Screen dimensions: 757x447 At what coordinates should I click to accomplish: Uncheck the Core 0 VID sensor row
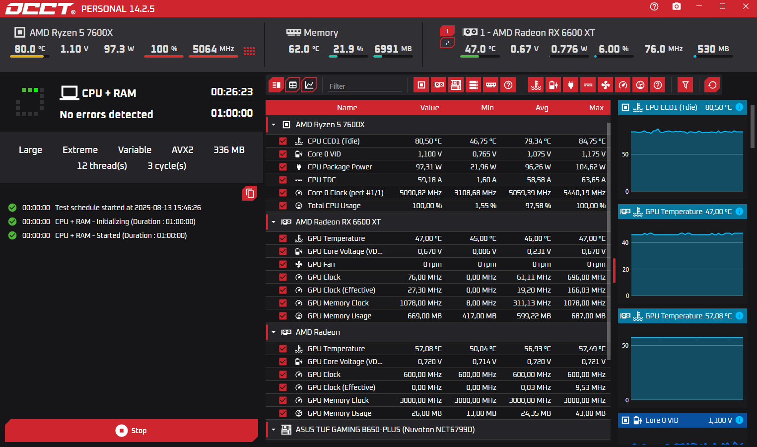click(283, 154)
